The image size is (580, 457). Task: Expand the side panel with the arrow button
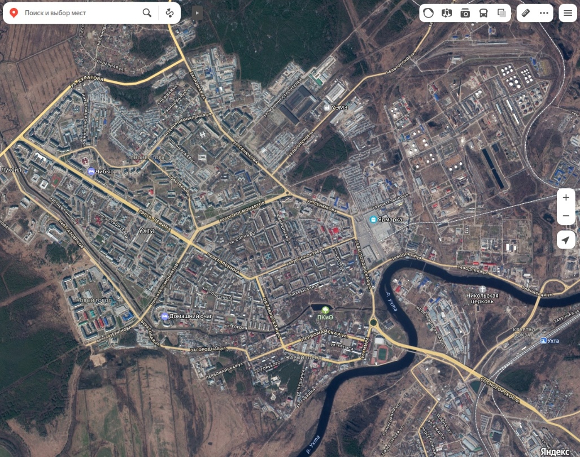point(197,13)
